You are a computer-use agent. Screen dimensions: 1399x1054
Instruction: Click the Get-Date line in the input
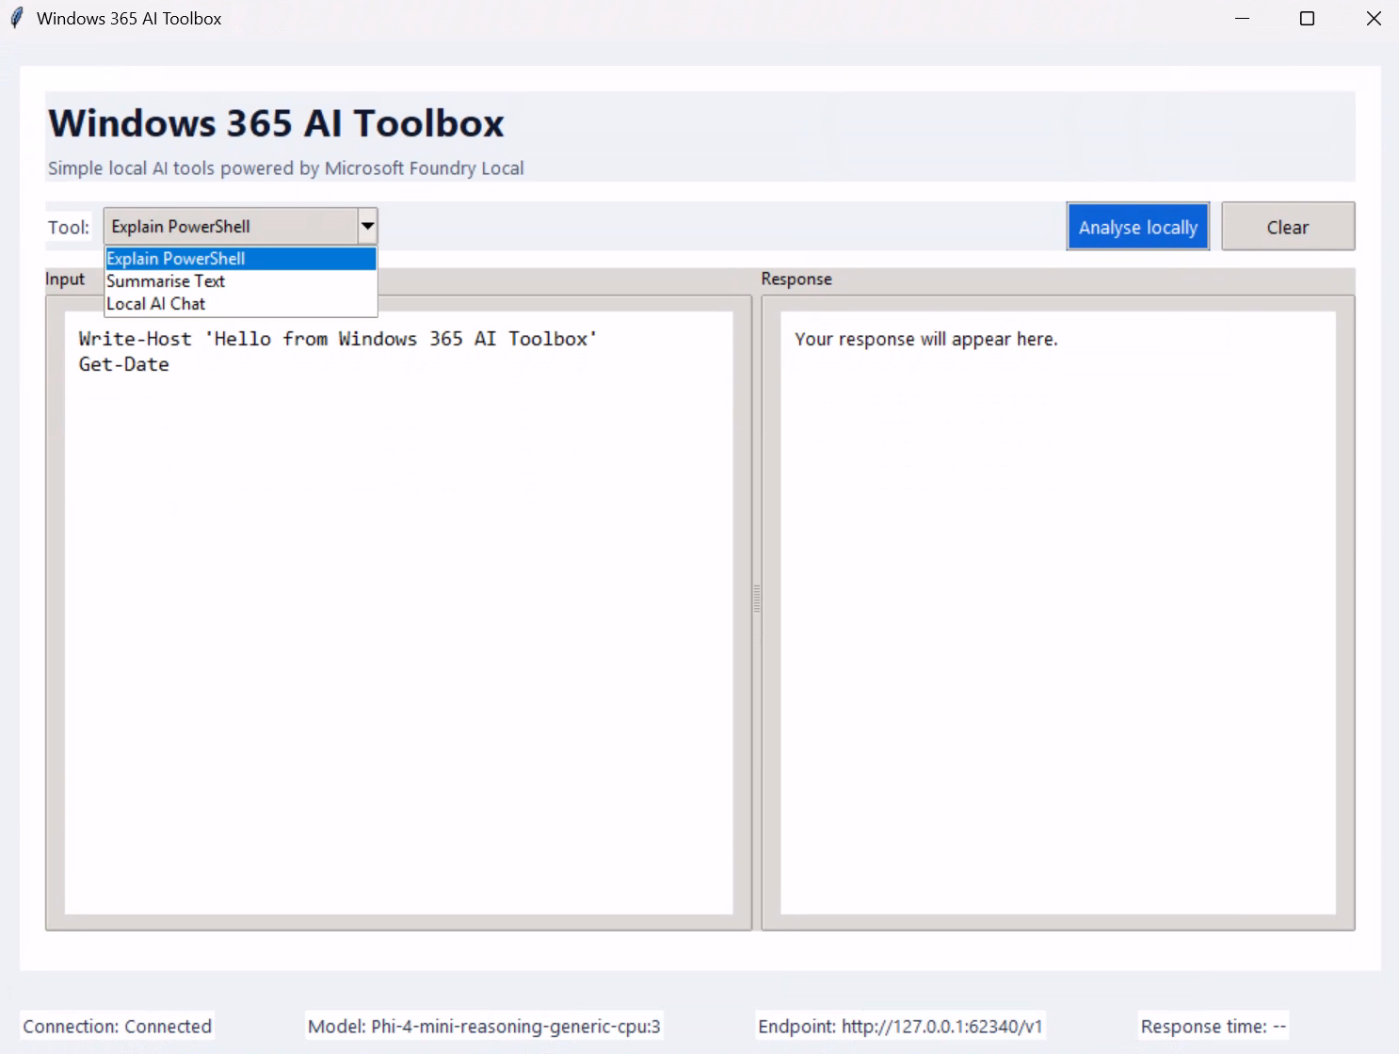pos(123,364)
